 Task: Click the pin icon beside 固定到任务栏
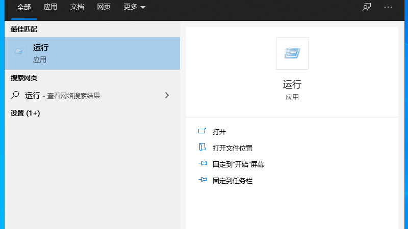202,180
